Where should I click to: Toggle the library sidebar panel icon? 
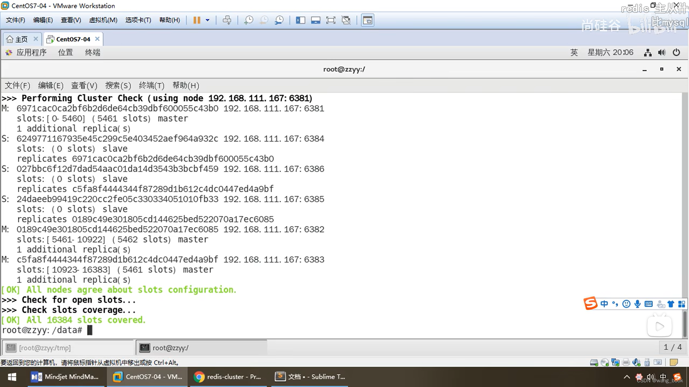click(300, 20)
